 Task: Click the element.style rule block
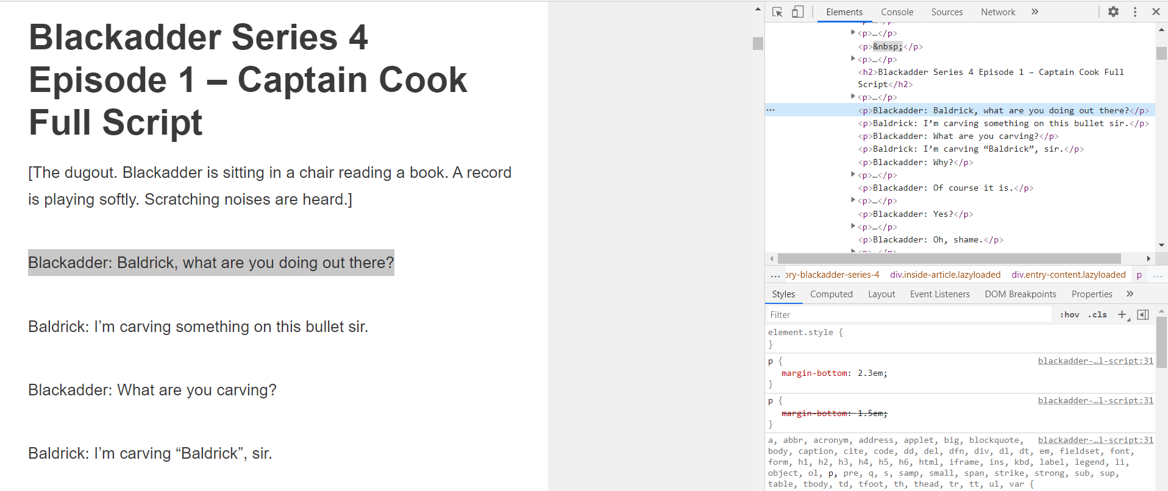pyautogui.click(x=960, y=338)
